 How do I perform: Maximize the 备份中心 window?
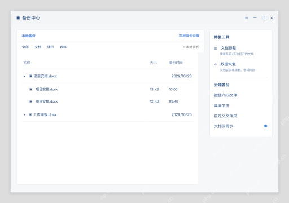[x=264, y=17]
